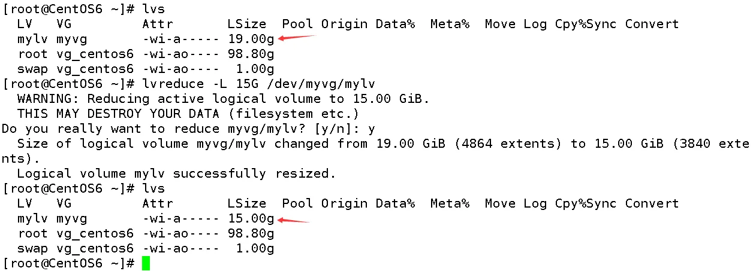This screenshot has height=271, width=756.
Task: Click the red arrow beside 19.00g
Action: pos(296,38)
